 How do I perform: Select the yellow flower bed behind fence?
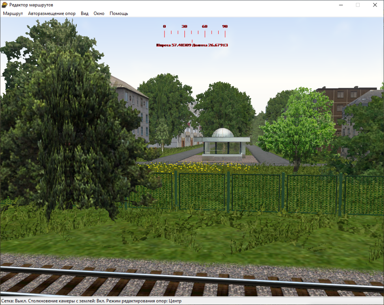click(x=195, y=167)
